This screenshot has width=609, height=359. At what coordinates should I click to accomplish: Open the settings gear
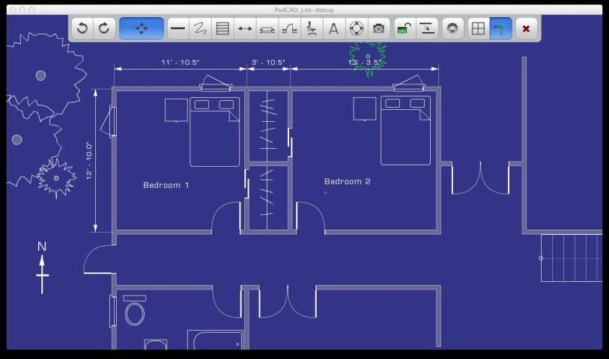452,28
